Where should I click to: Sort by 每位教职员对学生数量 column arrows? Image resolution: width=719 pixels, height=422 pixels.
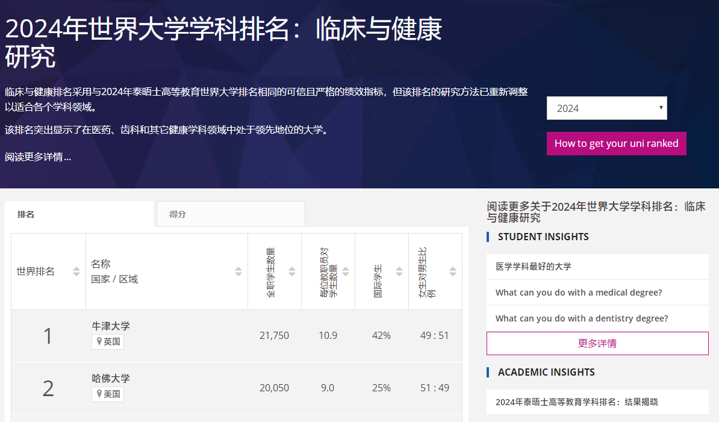[346, 272]
